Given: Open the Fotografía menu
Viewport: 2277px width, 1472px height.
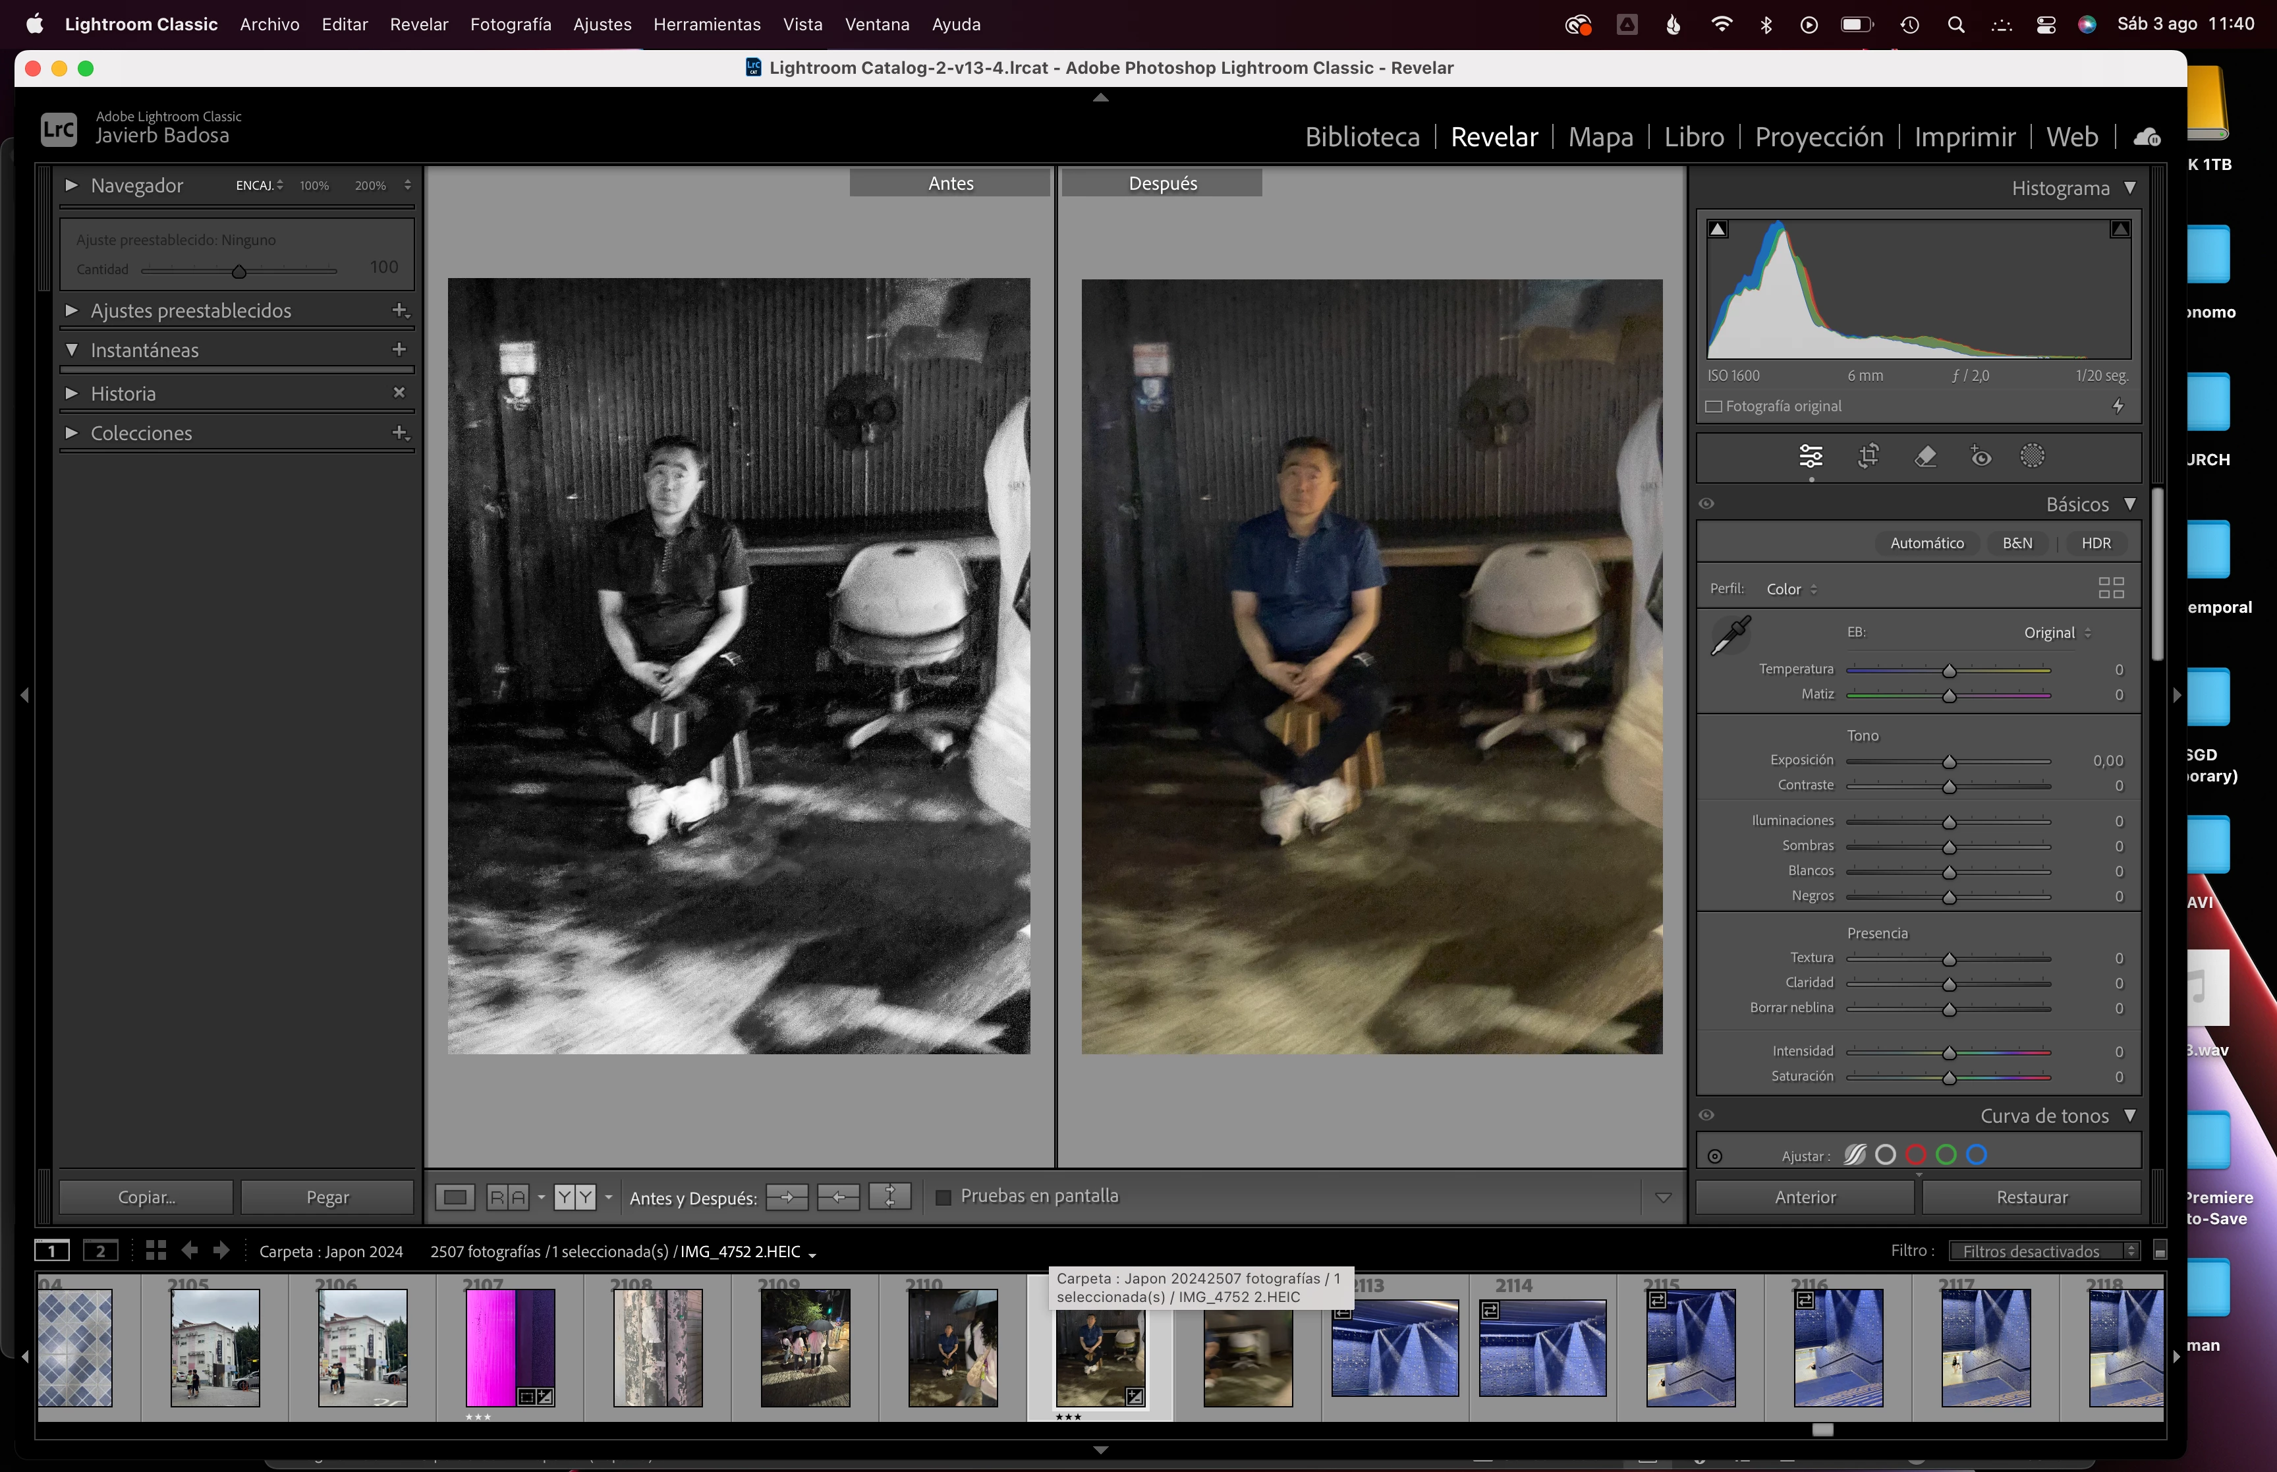Looking at the screenshot, I should (510, 24).
